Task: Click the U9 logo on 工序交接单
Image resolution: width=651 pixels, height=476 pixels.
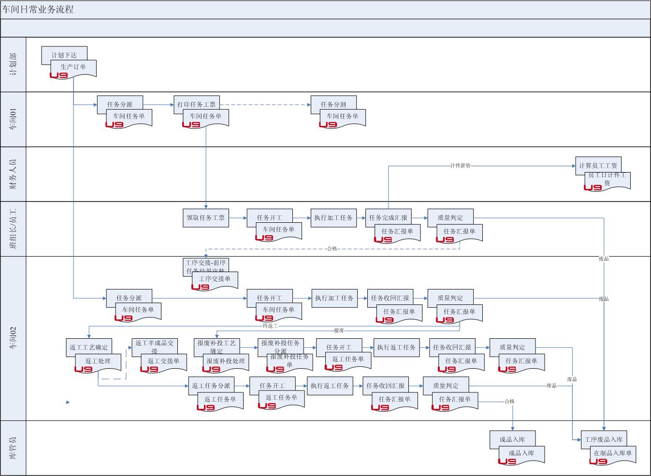Action: click(x=200, y=287)
